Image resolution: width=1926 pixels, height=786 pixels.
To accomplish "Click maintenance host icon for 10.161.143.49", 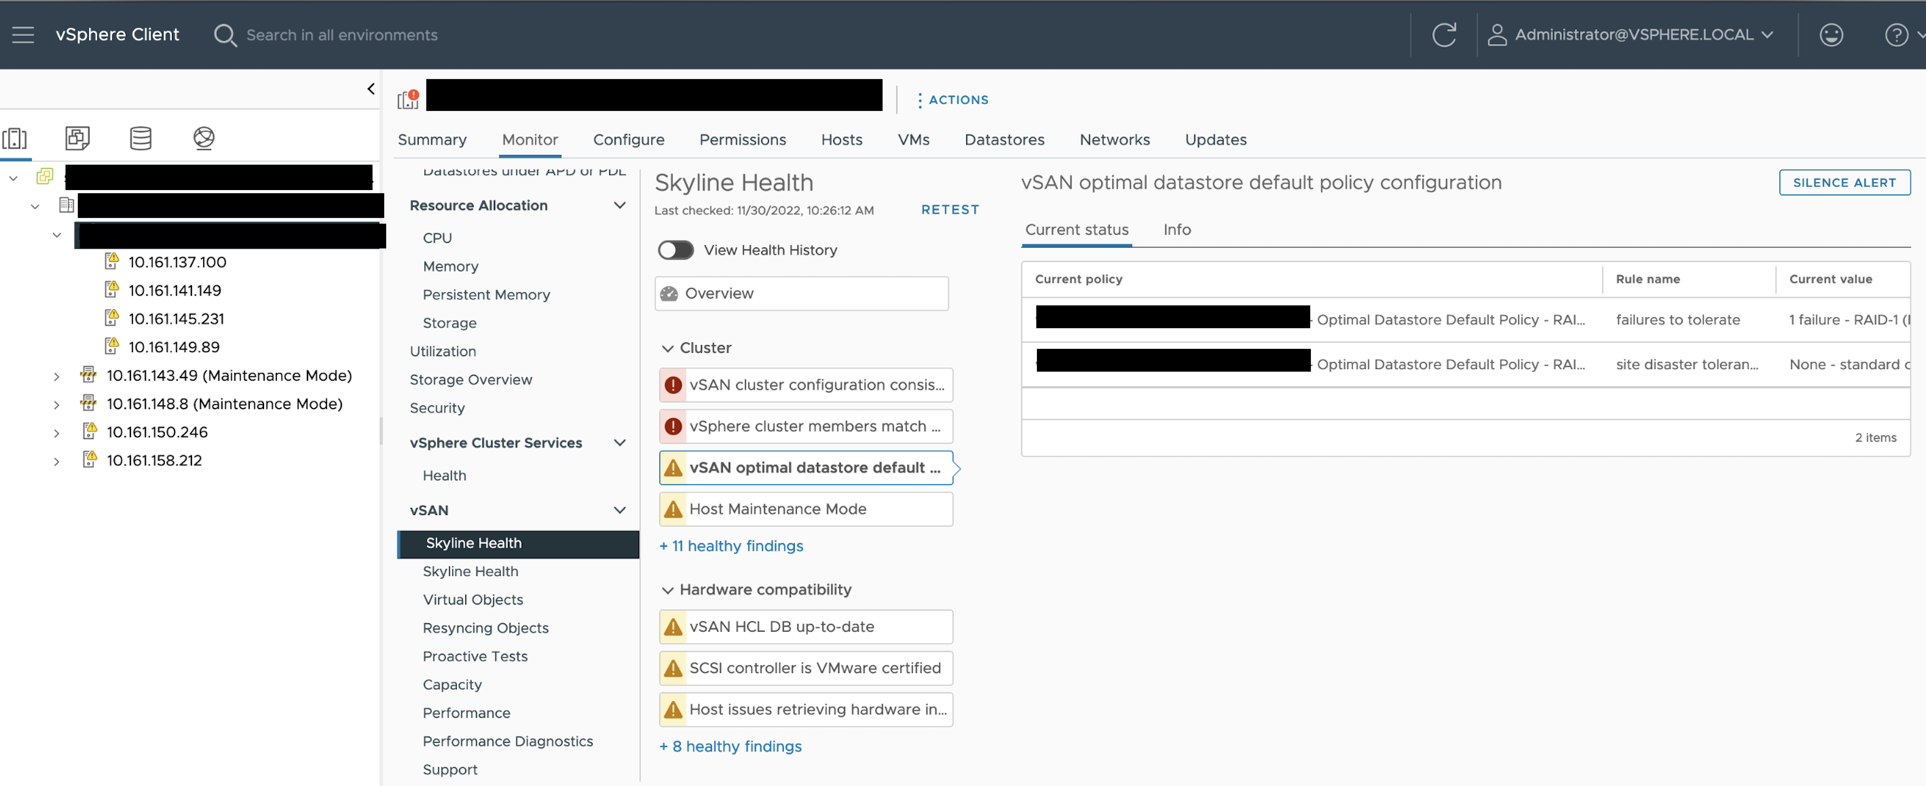I will point(88,374).
